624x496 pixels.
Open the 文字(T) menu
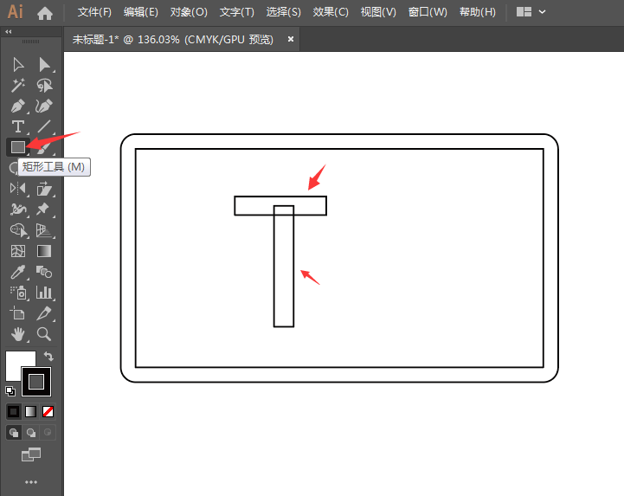pyautogui.click(x=237, y=12)
